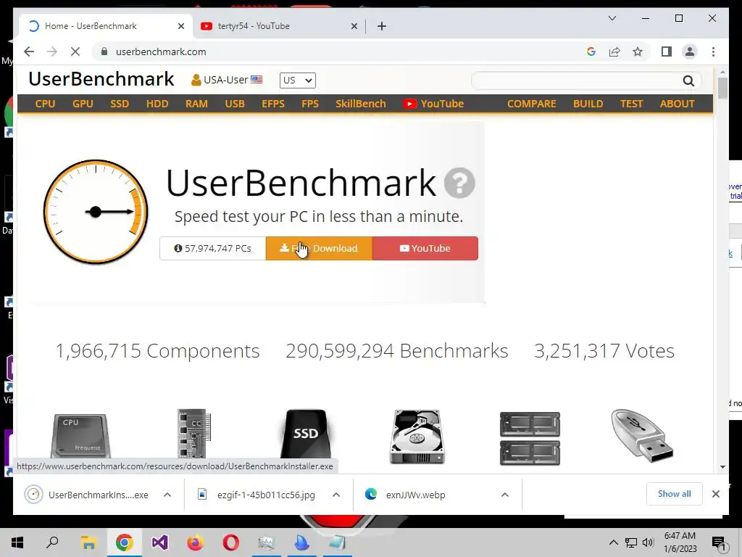This screenshot has width=742, height=557.
Task: Close the tertyr54 YouTube tab
Action: 354,26
